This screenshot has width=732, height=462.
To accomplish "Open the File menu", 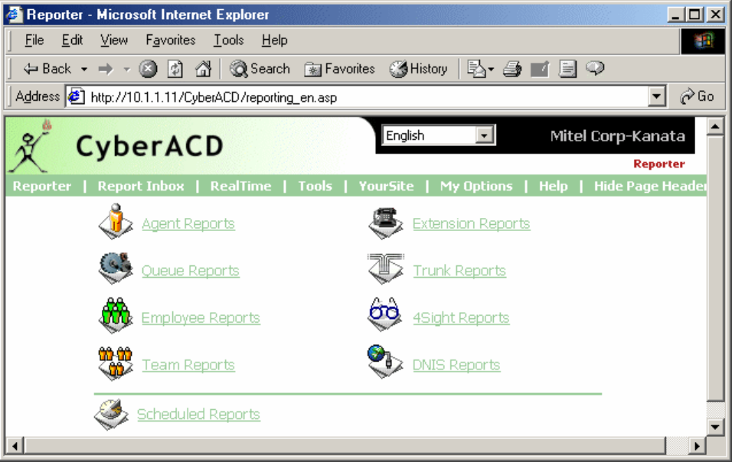I will (x=34, y=41).
